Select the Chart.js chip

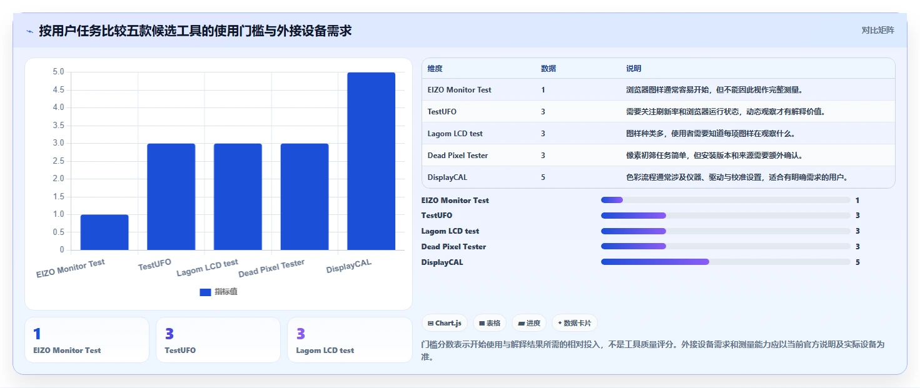click(445, 323)
